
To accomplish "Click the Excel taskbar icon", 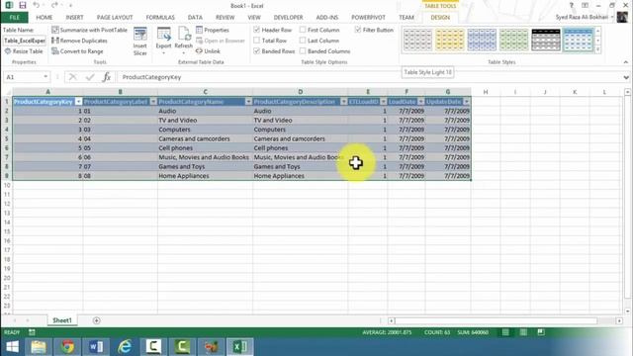I will pyautogui.click(x=239, y=347).
